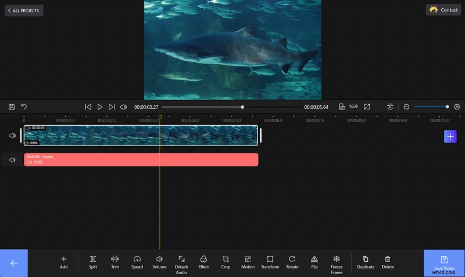Viewport: 465px width, 277px height.
Task: Click the Save Video button
Action: pos(444,262)
